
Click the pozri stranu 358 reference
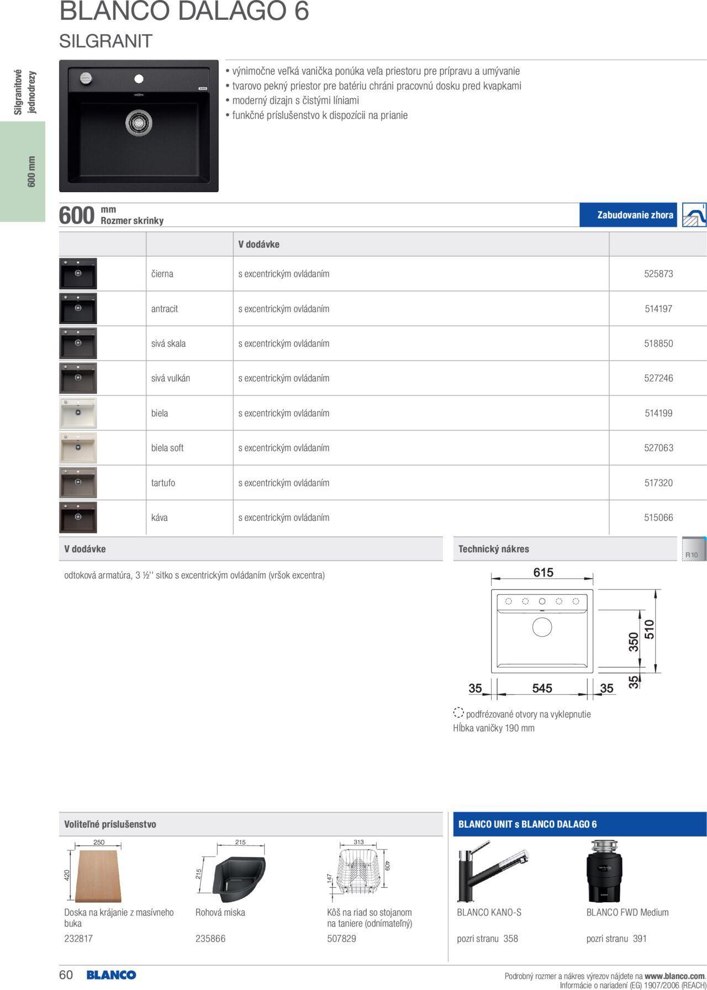pos(487,939)
